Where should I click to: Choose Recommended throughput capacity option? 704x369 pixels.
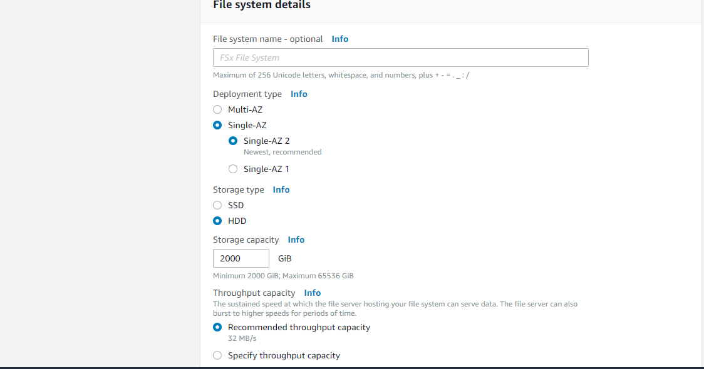(217, 327)
